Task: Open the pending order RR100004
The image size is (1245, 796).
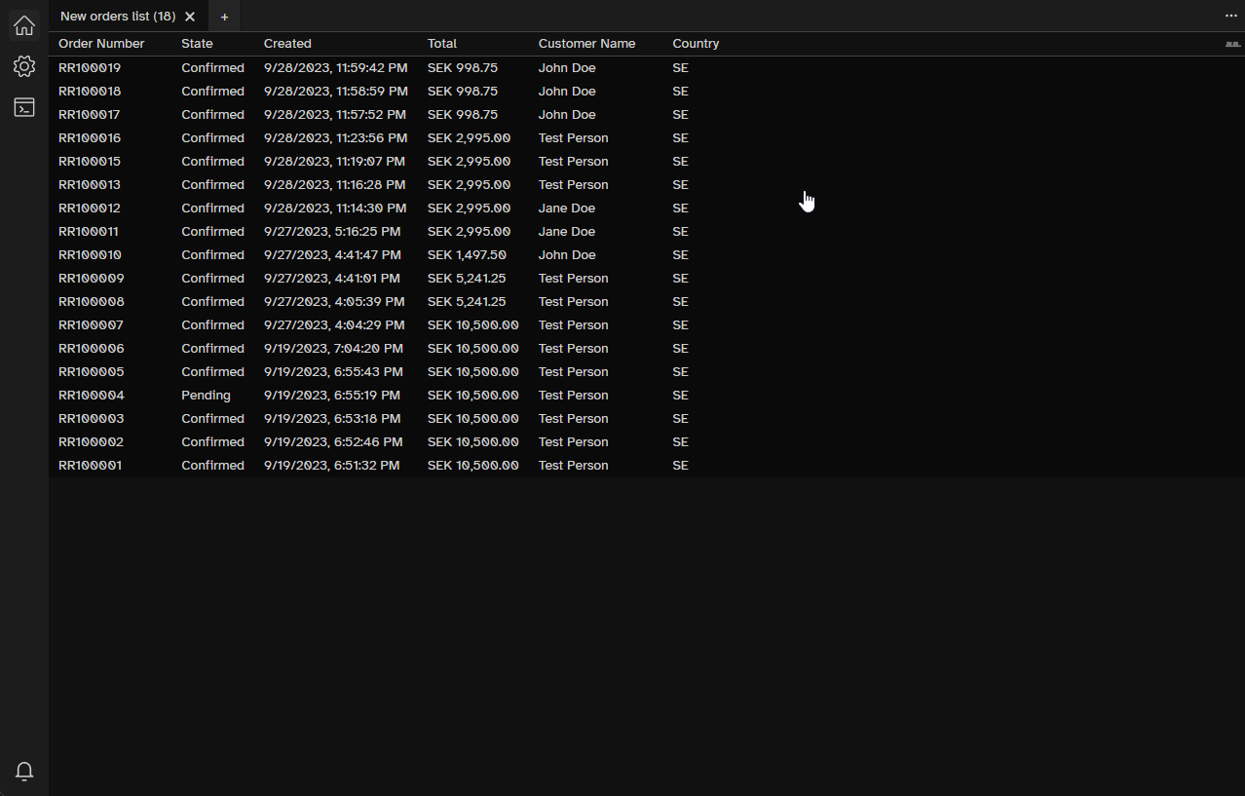Action: click(x=91, y=395)
